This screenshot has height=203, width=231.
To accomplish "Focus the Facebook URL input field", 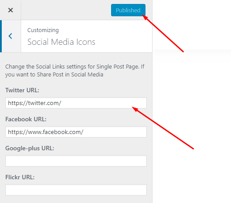I will click(76, 132).
